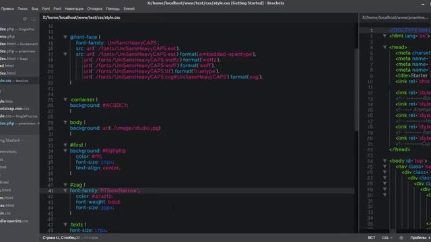Click the font-weight bold line

pyautogui.click(x=98, y=202)
